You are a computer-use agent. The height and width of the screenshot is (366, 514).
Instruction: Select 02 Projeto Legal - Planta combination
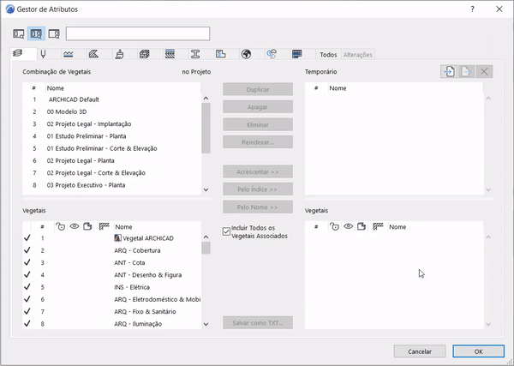tap(111, 160)
